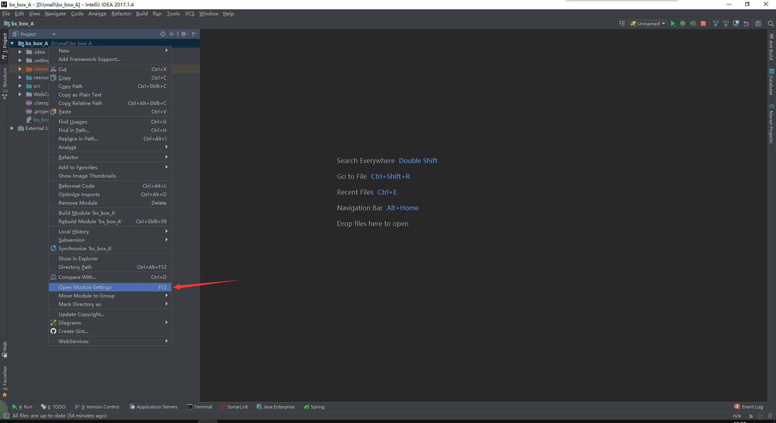Open the VCS menu in menu bar
Screen dimensions: 776x423
[190, 13]
